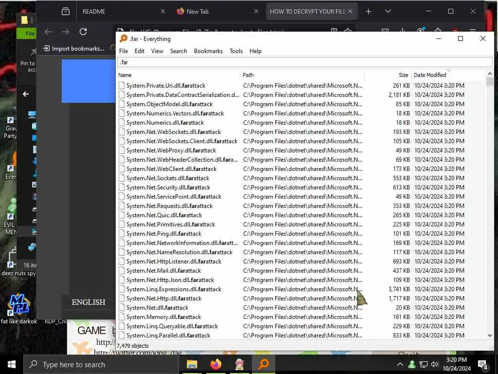The width and height of the screenshot is (498, 374).
Task: Open the volume control in system tray
Action: coord(435,364)
